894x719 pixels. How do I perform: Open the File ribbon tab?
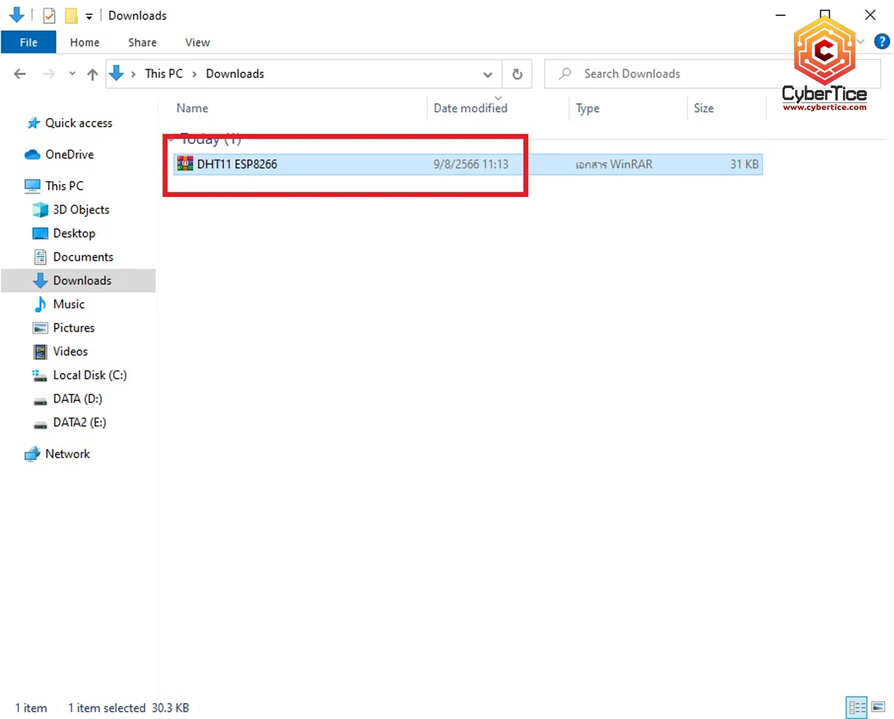29,42
